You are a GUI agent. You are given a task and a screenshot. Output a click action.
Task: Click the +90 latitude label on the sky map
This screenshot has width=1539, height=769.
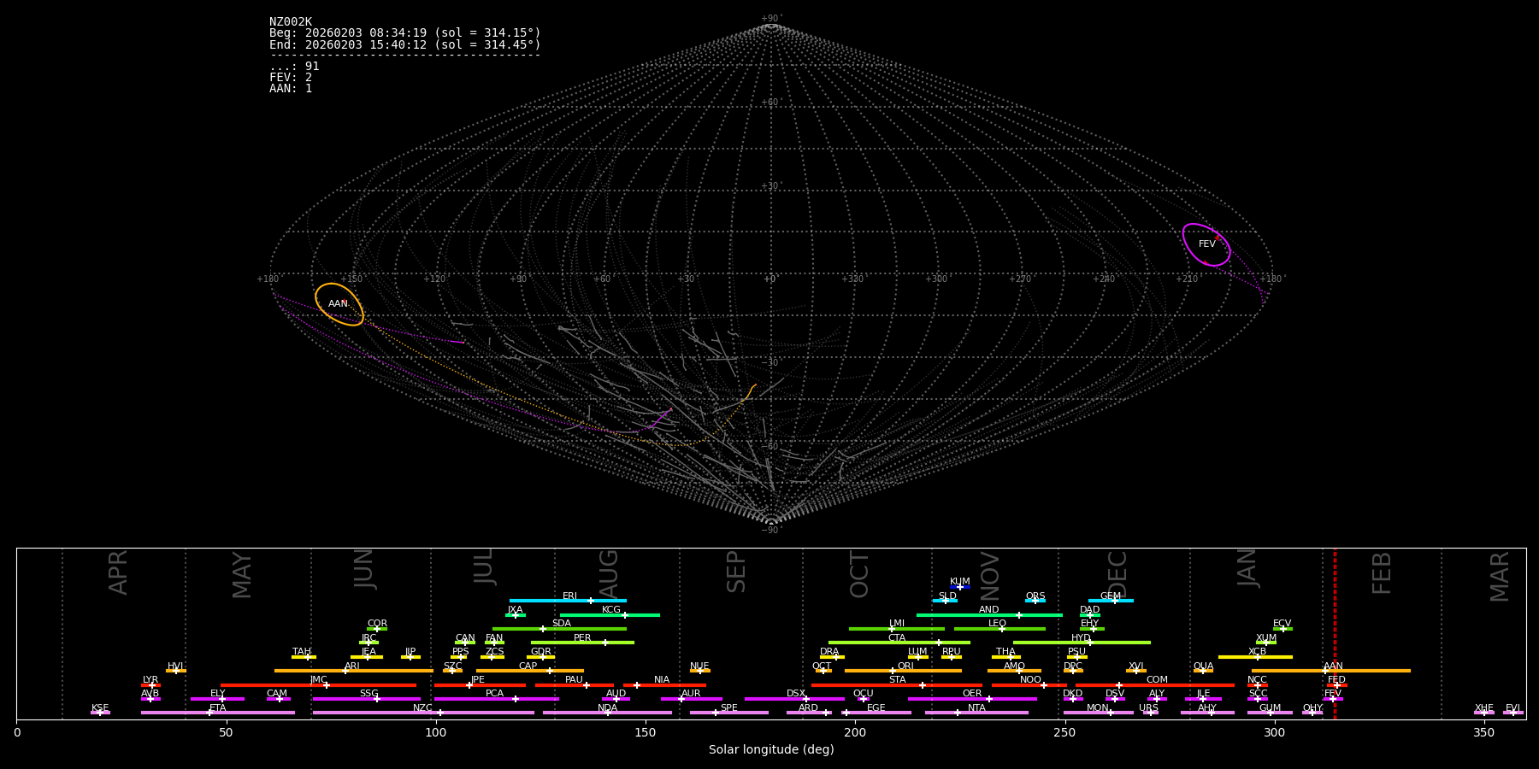(770, 19)
